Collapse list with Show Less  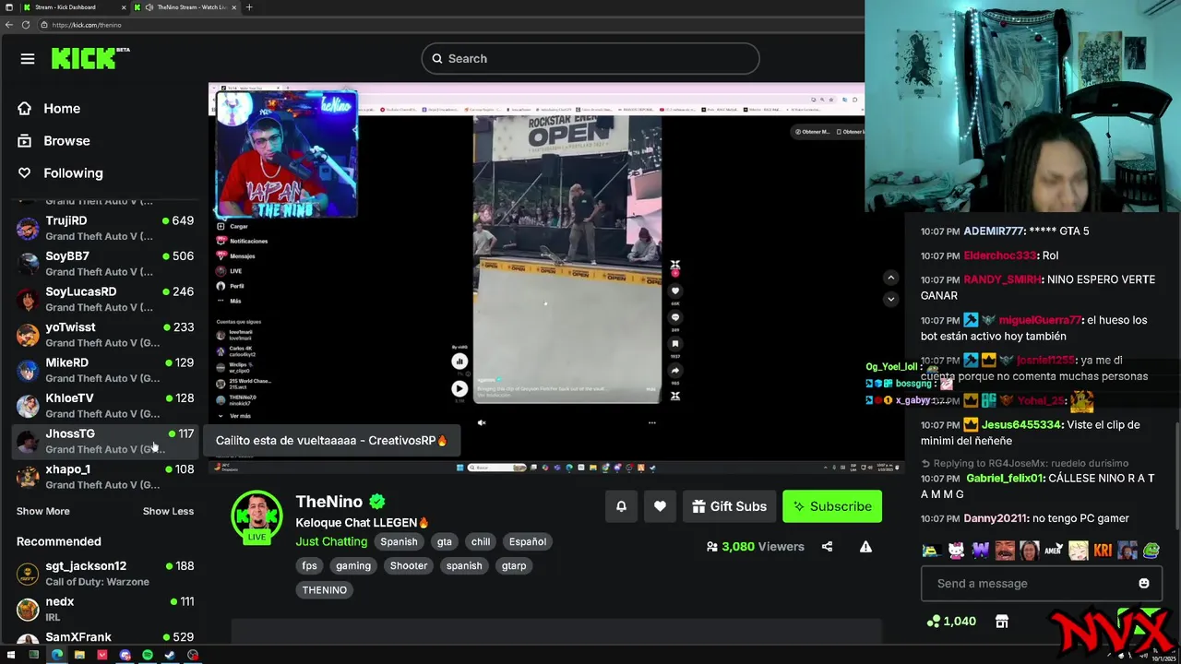pyautogui.click(x=168, y=511)
